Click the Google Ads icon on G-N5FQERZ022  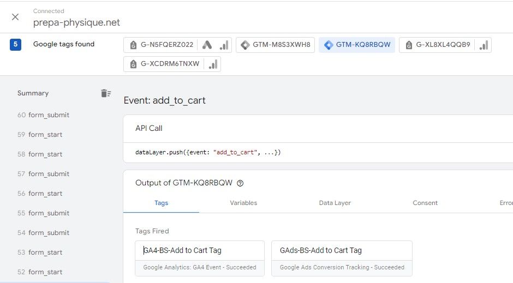207,45
